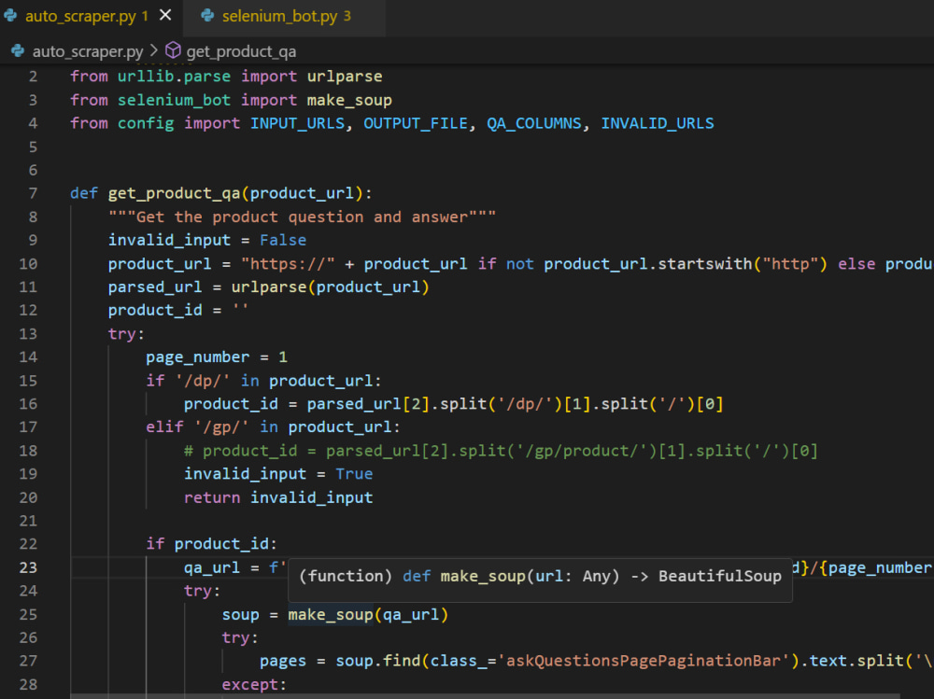Click the docstring on line 8
934x699 pixels.
point(302,217)
